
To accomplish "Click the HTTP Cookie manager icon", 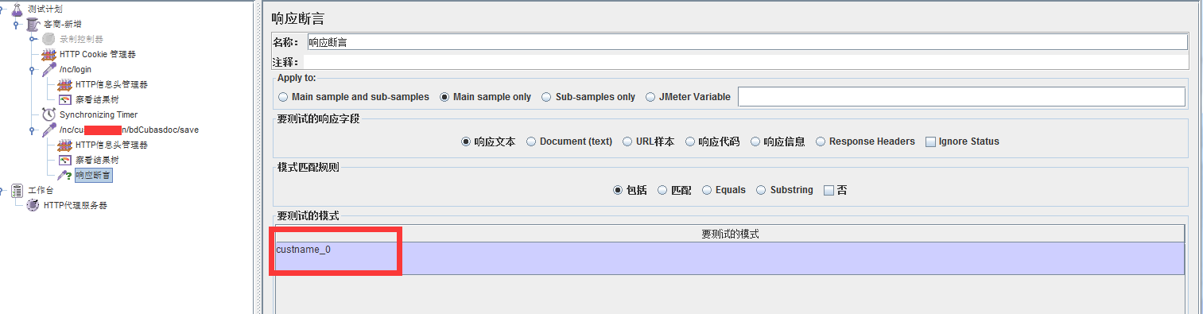I will pyautogui.click(x=49, y=54).
